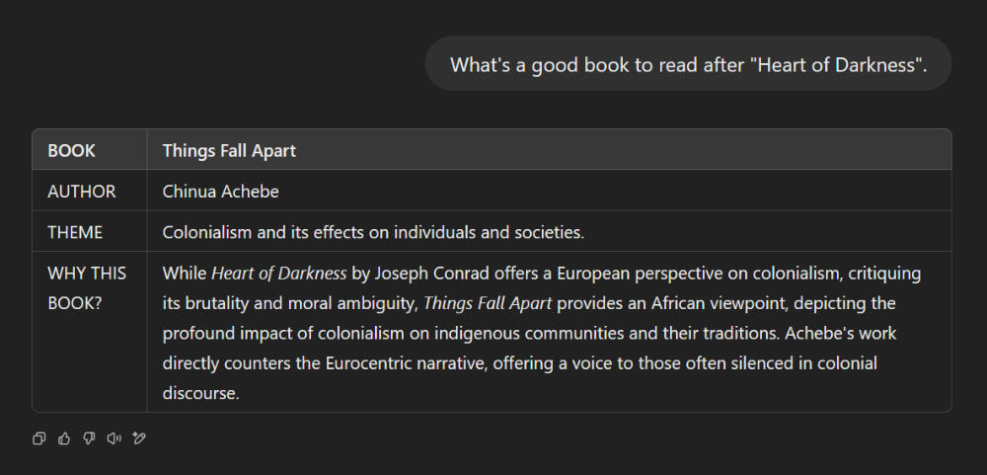Click the user's question message bubble
This screenshot has width=987, height=475.
coord(688,64)
